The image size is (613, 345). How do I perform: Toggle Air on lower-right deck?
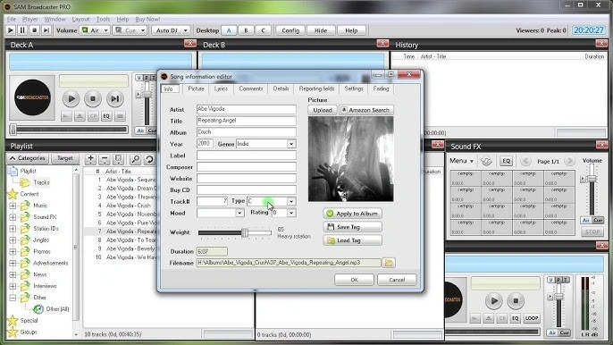point(552,332)
